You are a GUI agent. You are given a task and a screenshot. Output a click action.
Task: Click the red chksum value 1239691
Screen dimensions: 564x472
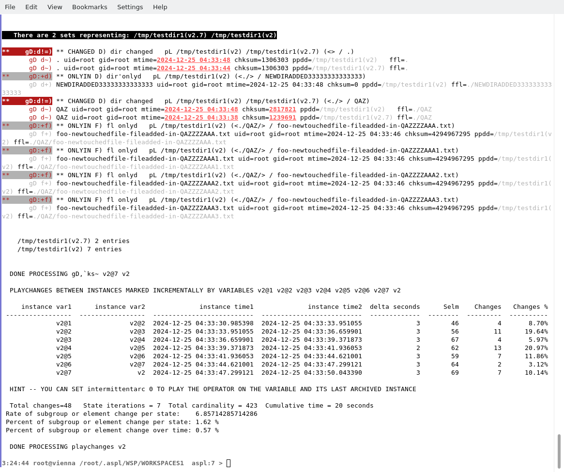[282, 118]
